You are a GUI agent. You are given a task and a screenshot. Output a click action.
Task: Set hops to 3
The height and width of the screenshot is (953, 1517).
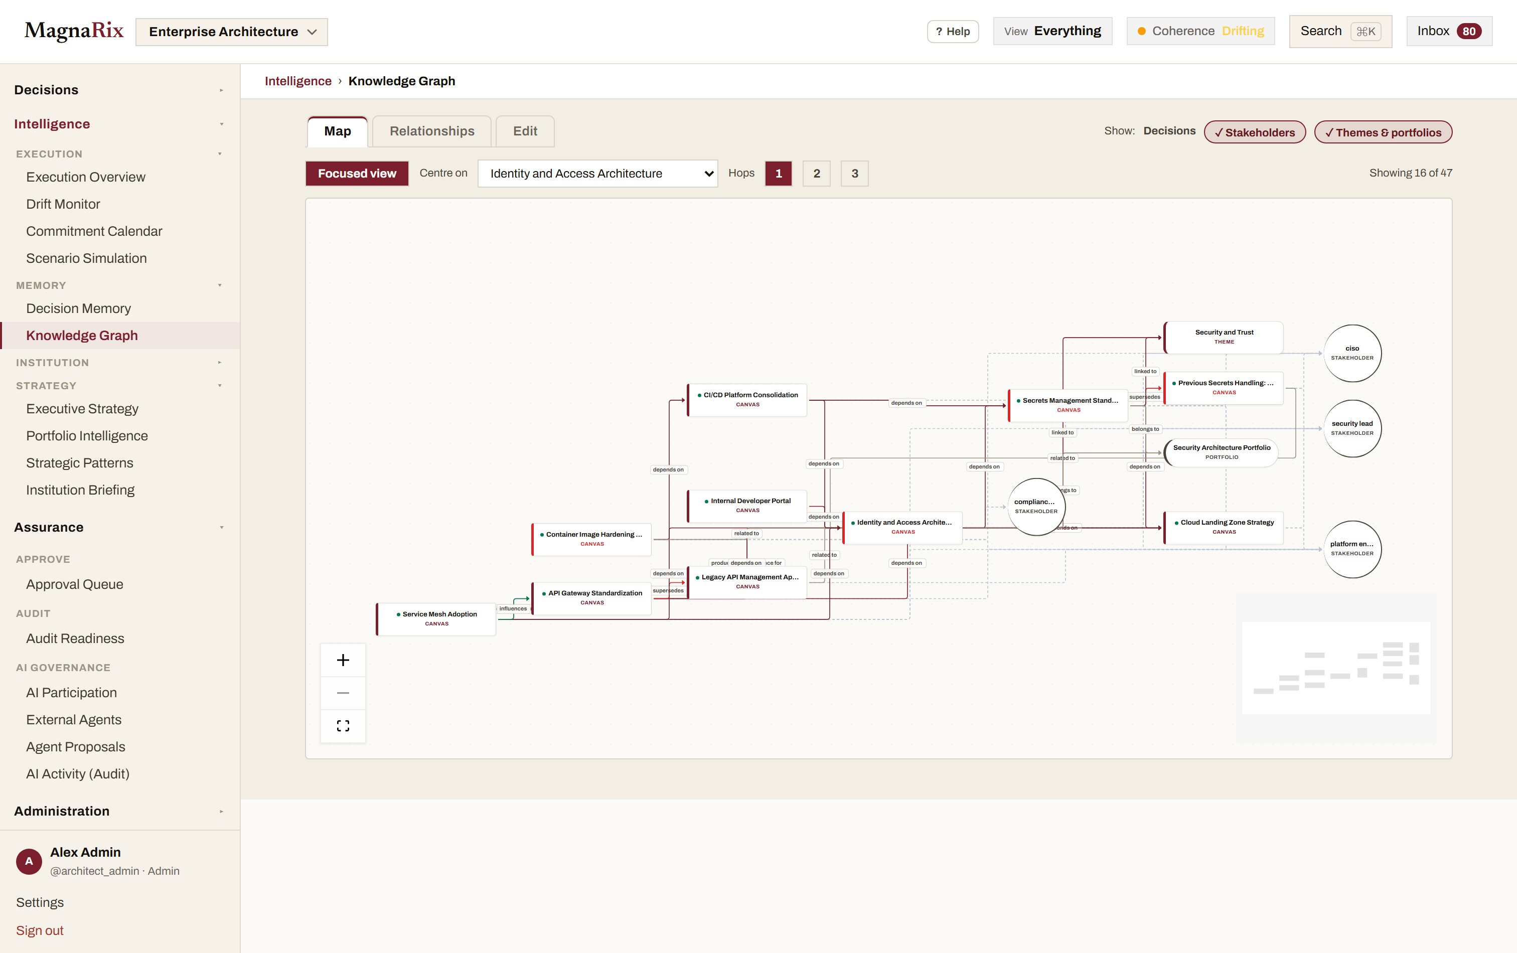tap(855, 173)
